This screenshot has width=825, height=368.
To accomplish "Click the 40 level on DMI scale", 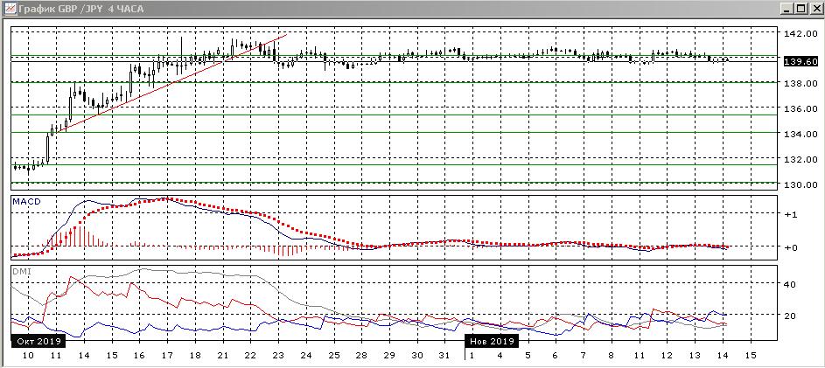I will pos(791,284).
